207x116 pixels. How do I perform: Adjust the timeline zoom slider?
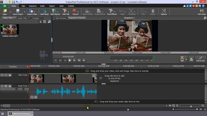pos(191,106)
